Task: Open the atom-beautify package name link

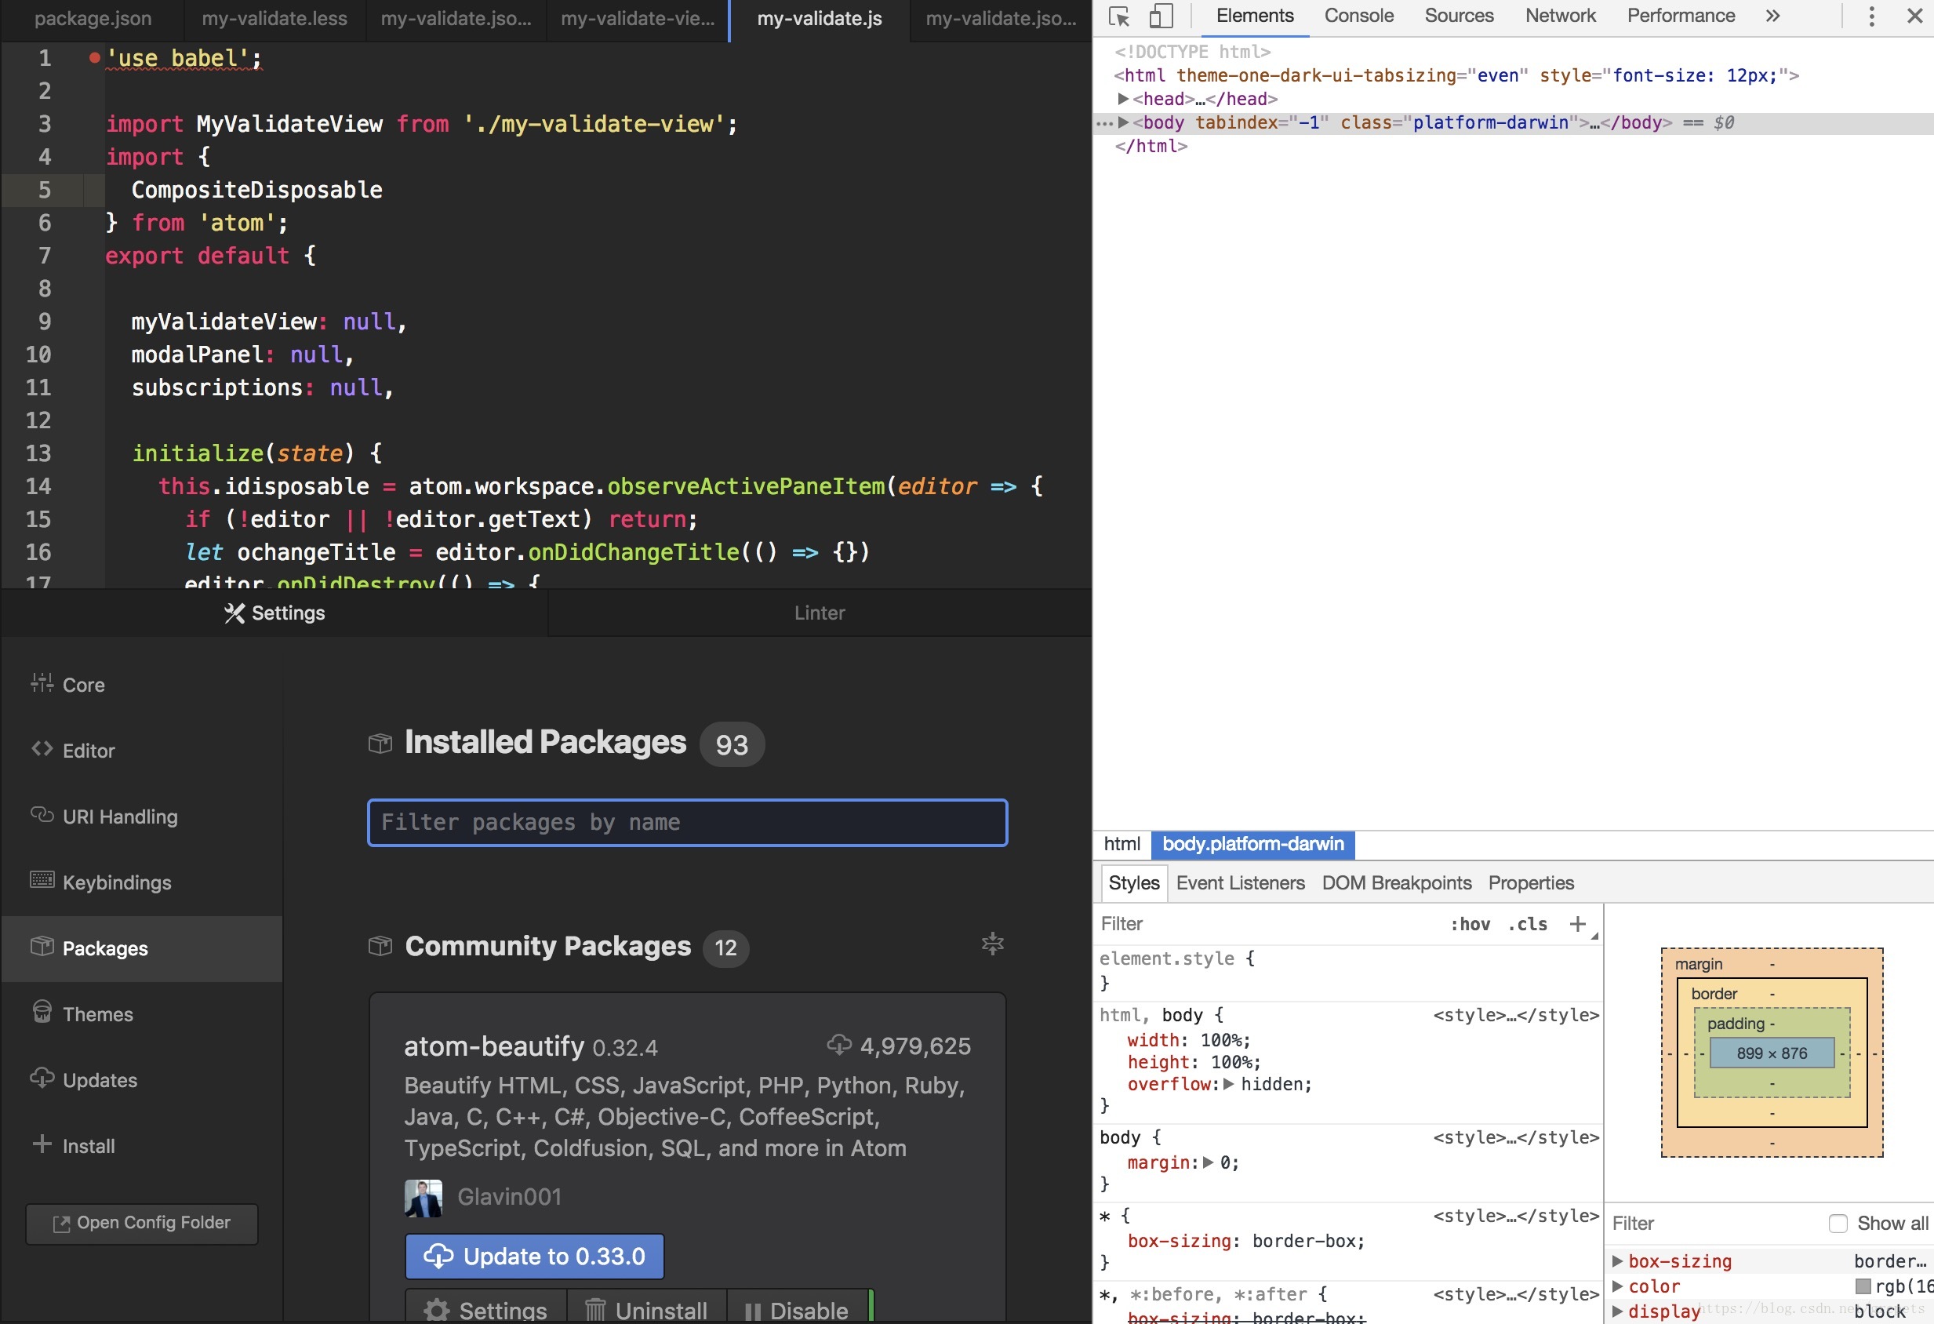Action: click(x=494, y=1046)
